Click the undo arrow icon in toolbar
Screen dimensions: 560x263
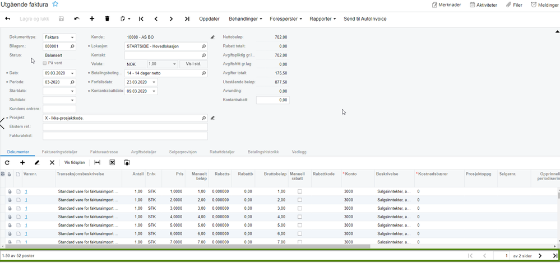pyautogui.click(x=77, y=19)
